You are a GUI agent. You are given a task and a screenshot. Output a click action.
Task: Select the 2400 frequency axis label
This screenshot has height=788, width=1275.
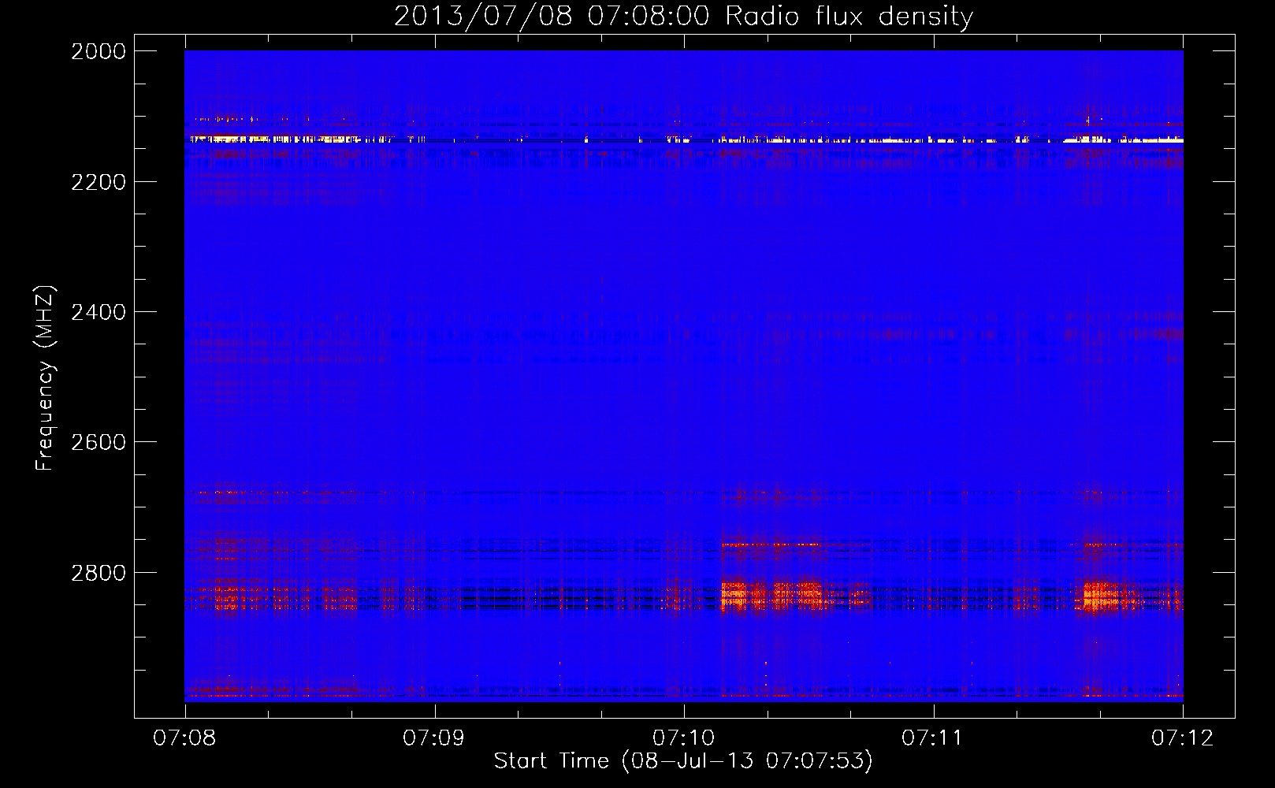(x=99, y=312)
